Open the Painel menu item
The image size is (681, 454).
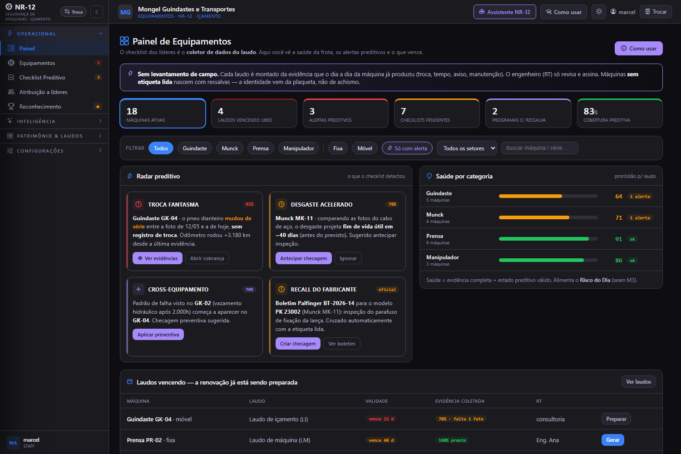[54, 48]
